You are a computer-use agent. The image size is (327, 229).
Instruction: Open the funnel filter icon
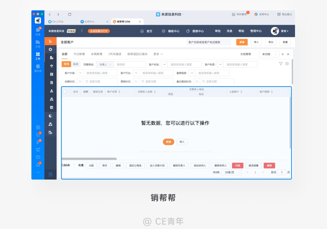[281, 64]
